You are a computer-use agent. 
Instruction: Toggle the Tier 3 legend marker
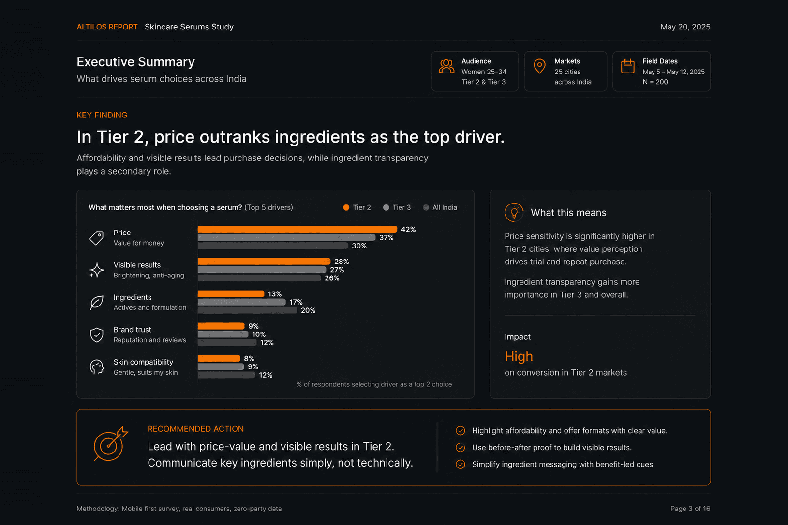[386, 208]
